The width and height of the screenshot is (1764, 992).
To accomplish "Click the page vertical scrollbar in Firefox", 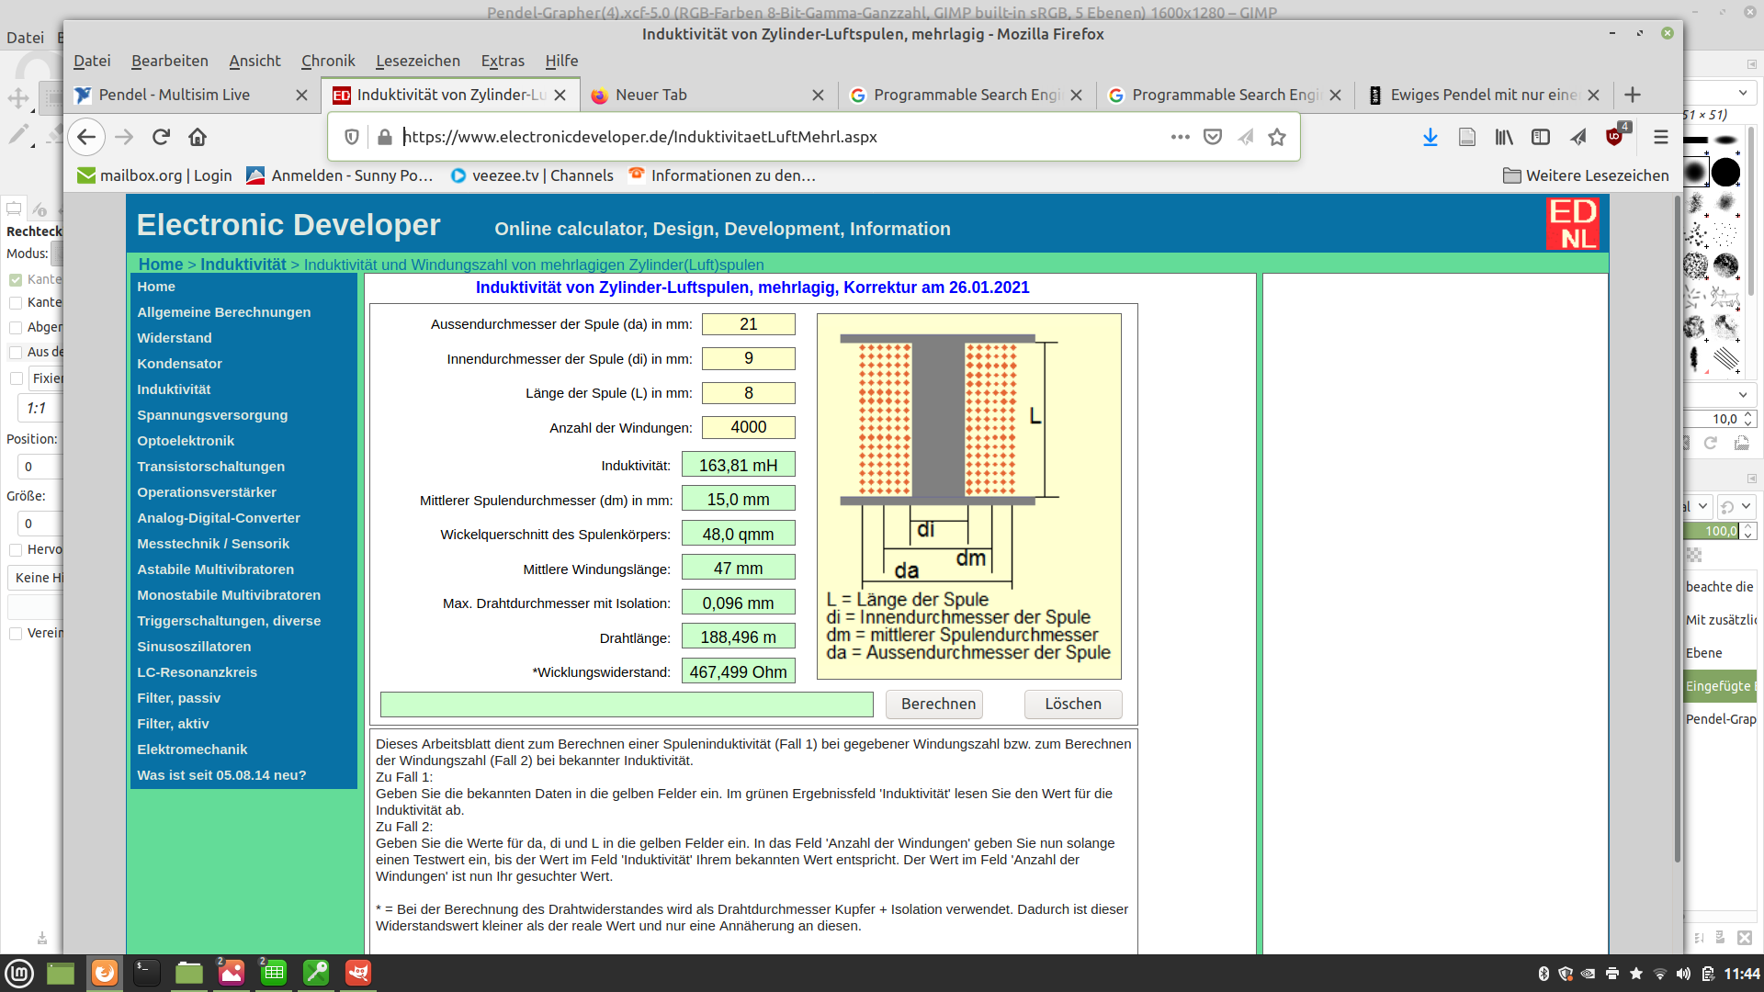I will point(1677,528).
